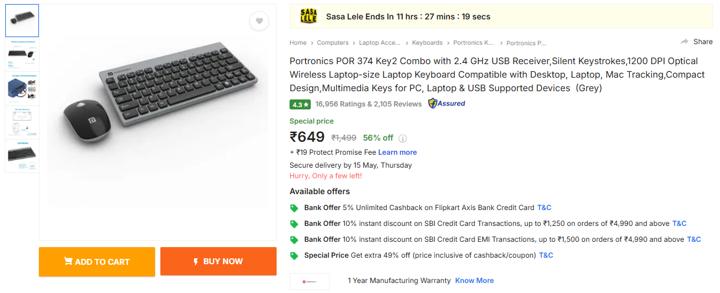Open Learn more about Protect Promise Fee
The image size is (720, 293).
click(397, 152)
